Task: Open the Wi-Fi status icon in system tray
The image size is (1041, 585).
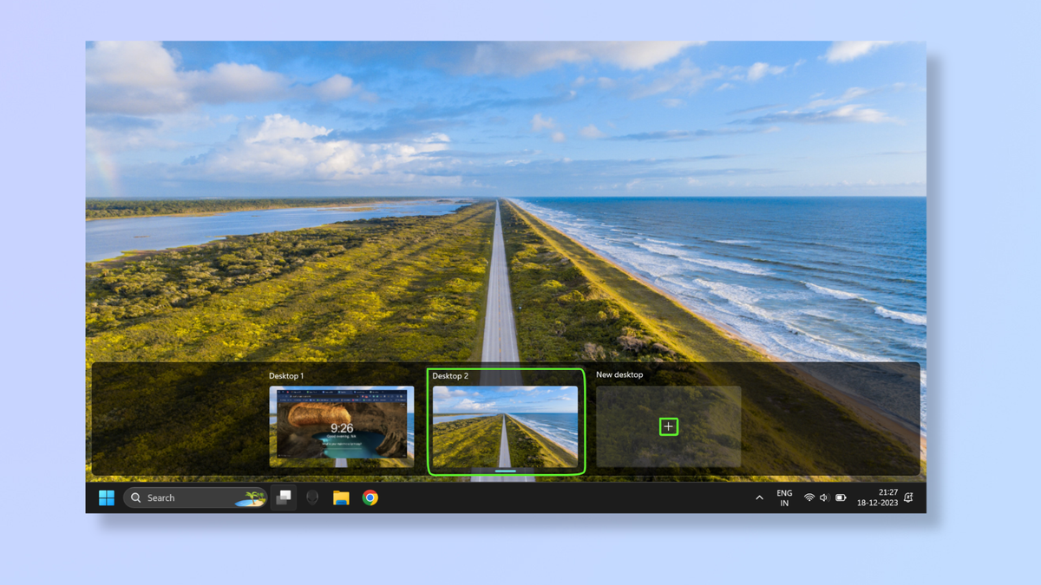Action: point(807,497)
